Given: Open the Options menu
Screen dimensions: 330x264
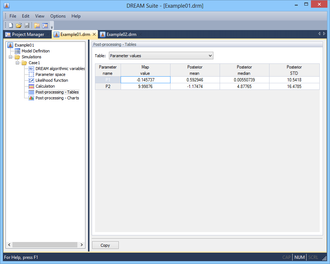Looking at the screenshot, I should (58, 16).
